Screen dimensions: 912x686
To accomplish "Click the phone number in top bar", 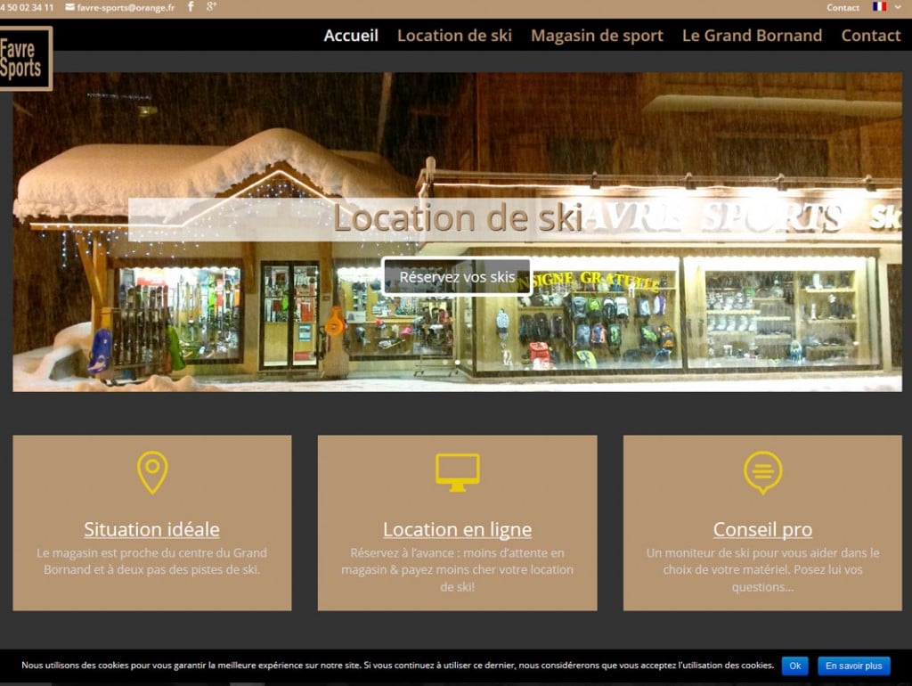I will tap(27, 7).
